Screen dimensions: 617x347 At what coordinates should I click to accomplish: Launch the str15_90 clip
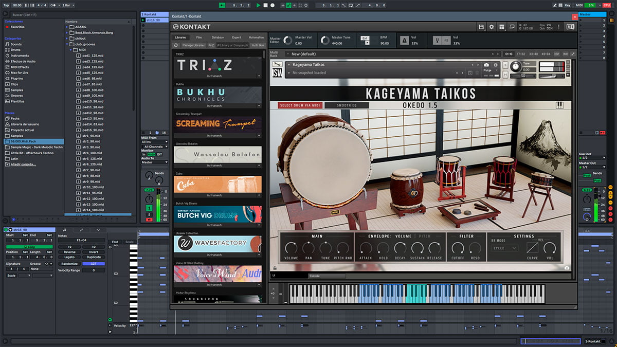click(143, 21)
